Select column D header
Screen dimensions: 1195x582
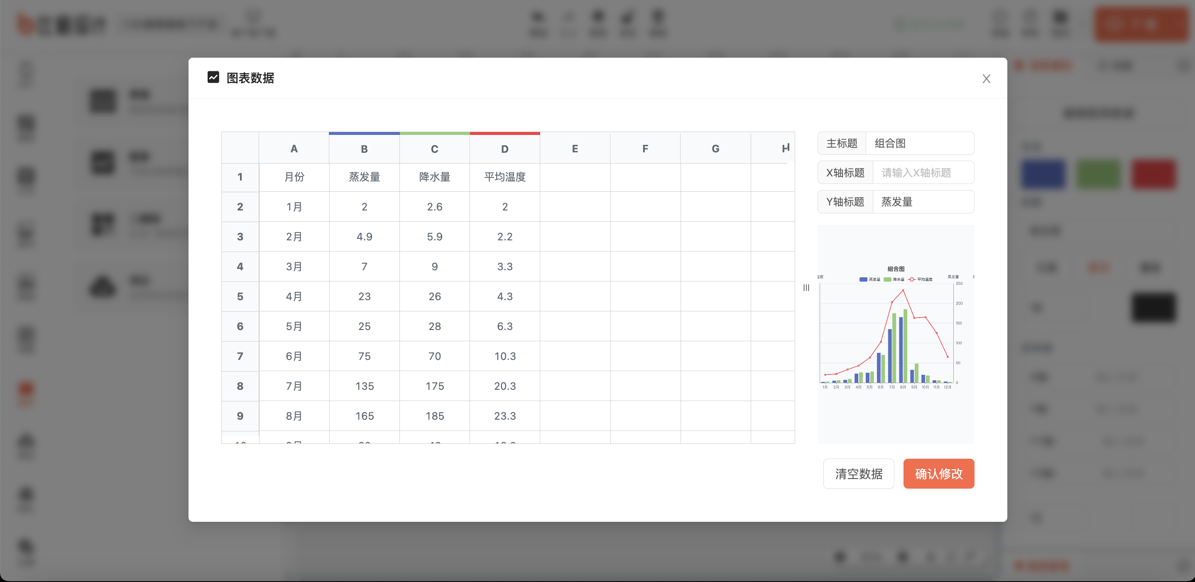click(x=505, y=148)
